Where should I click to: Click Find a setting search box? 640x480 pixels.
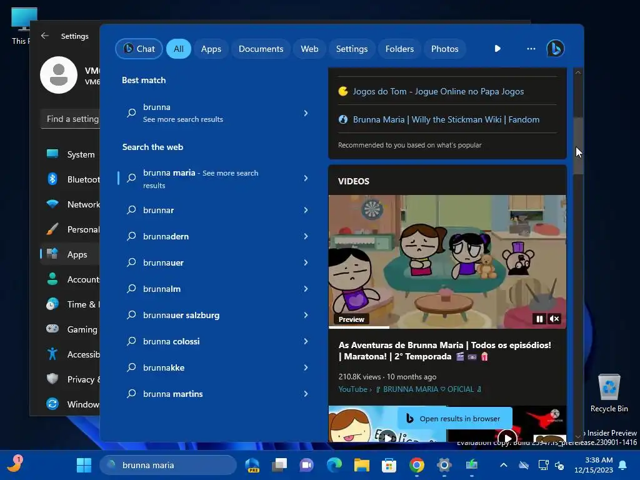(70, 119)
